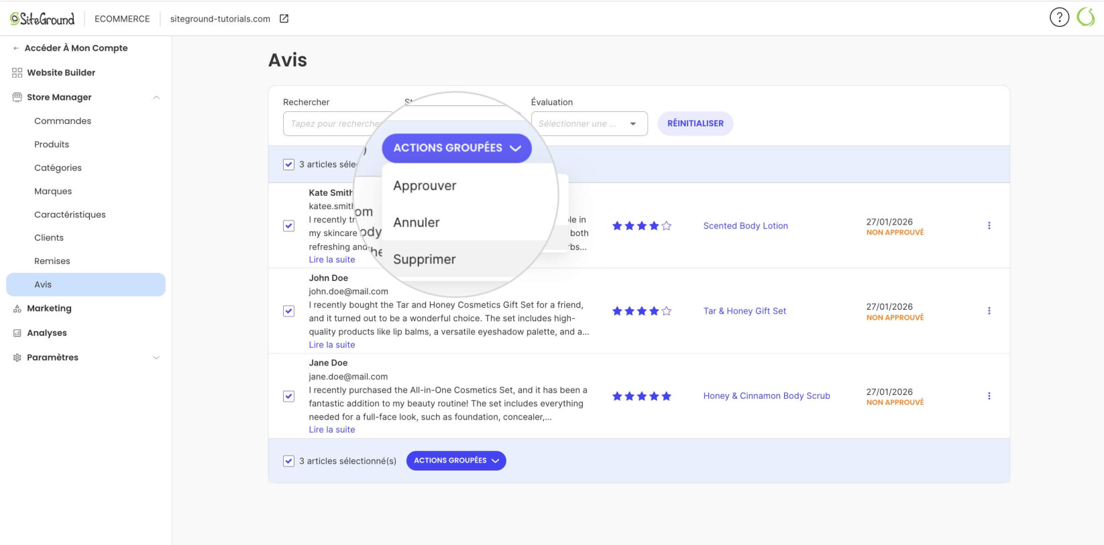
Task: Expand the Paramètres section chevron
Action: (x=156, y=357)
